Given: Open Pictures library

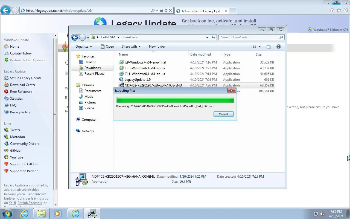Looking at the screenshot, I should (x=90, y=102).
